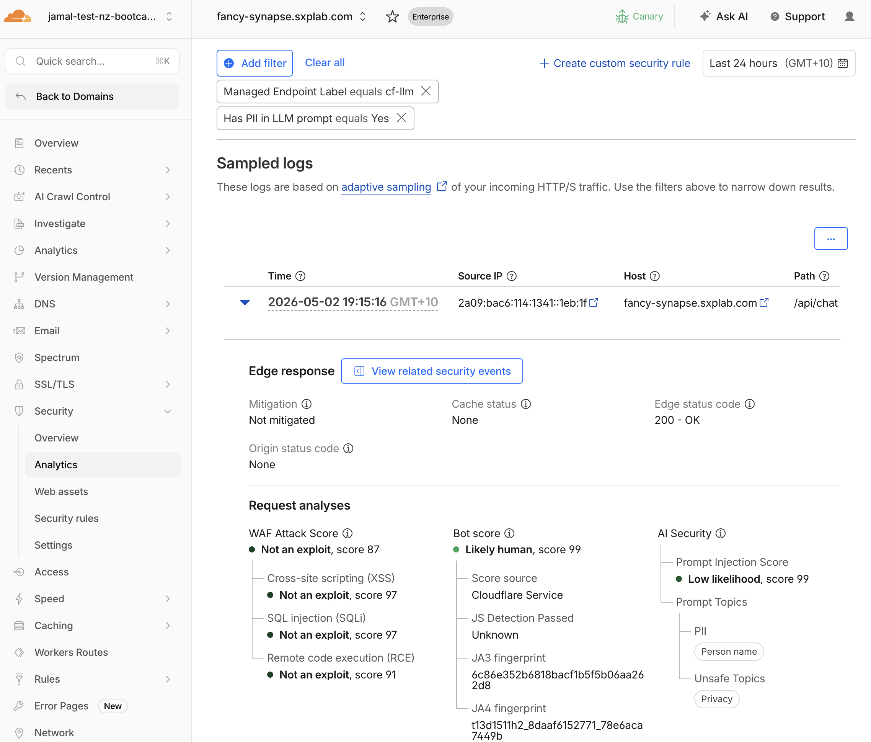Viewport: 871px width, 742px height.
Task: Select Security Analytics sub-item
Action: [103, 465]
